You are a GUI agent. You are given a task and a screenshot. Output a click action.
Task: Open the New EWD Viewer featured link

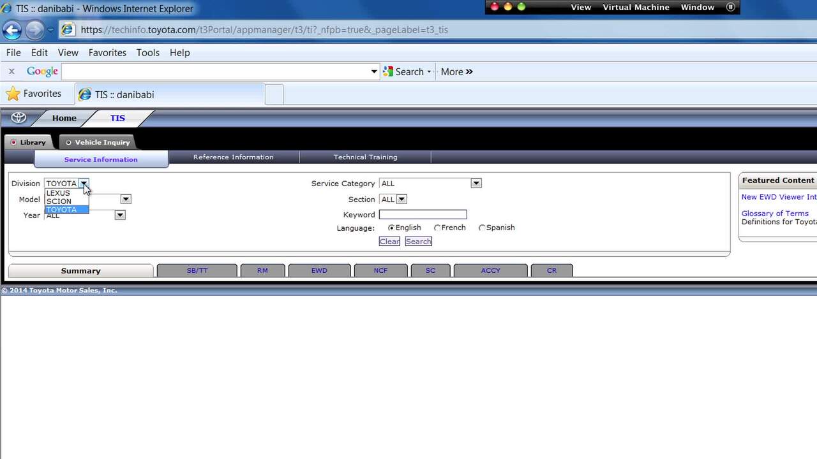779,197
